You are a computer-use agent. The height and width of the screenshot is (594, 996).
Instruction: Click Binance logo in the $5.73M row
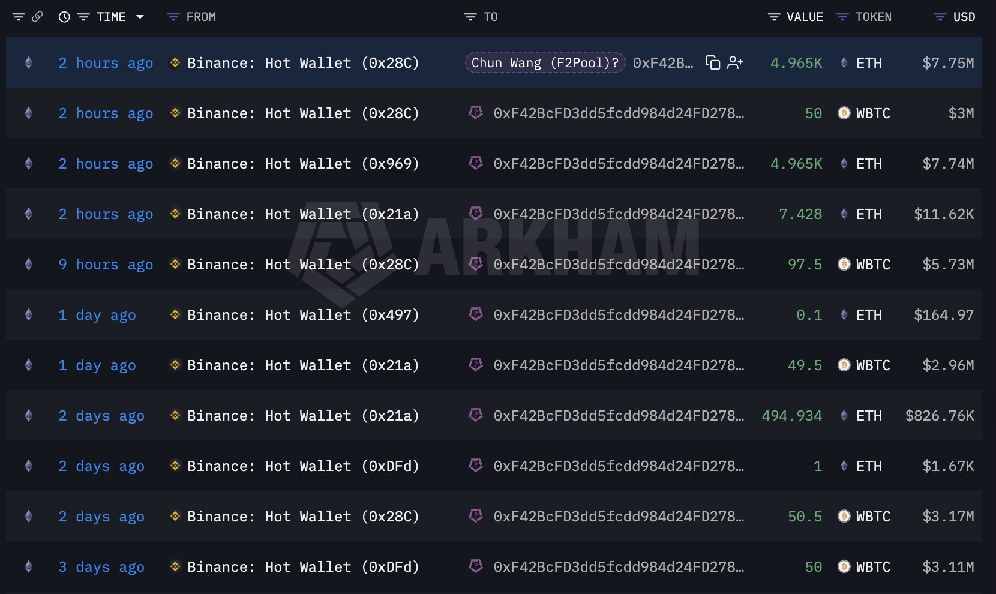click(175, 264)
